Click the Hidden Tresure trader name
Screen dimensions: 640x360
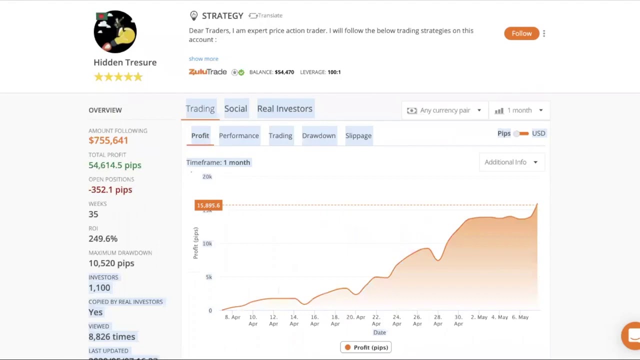[x=125, y=62]
